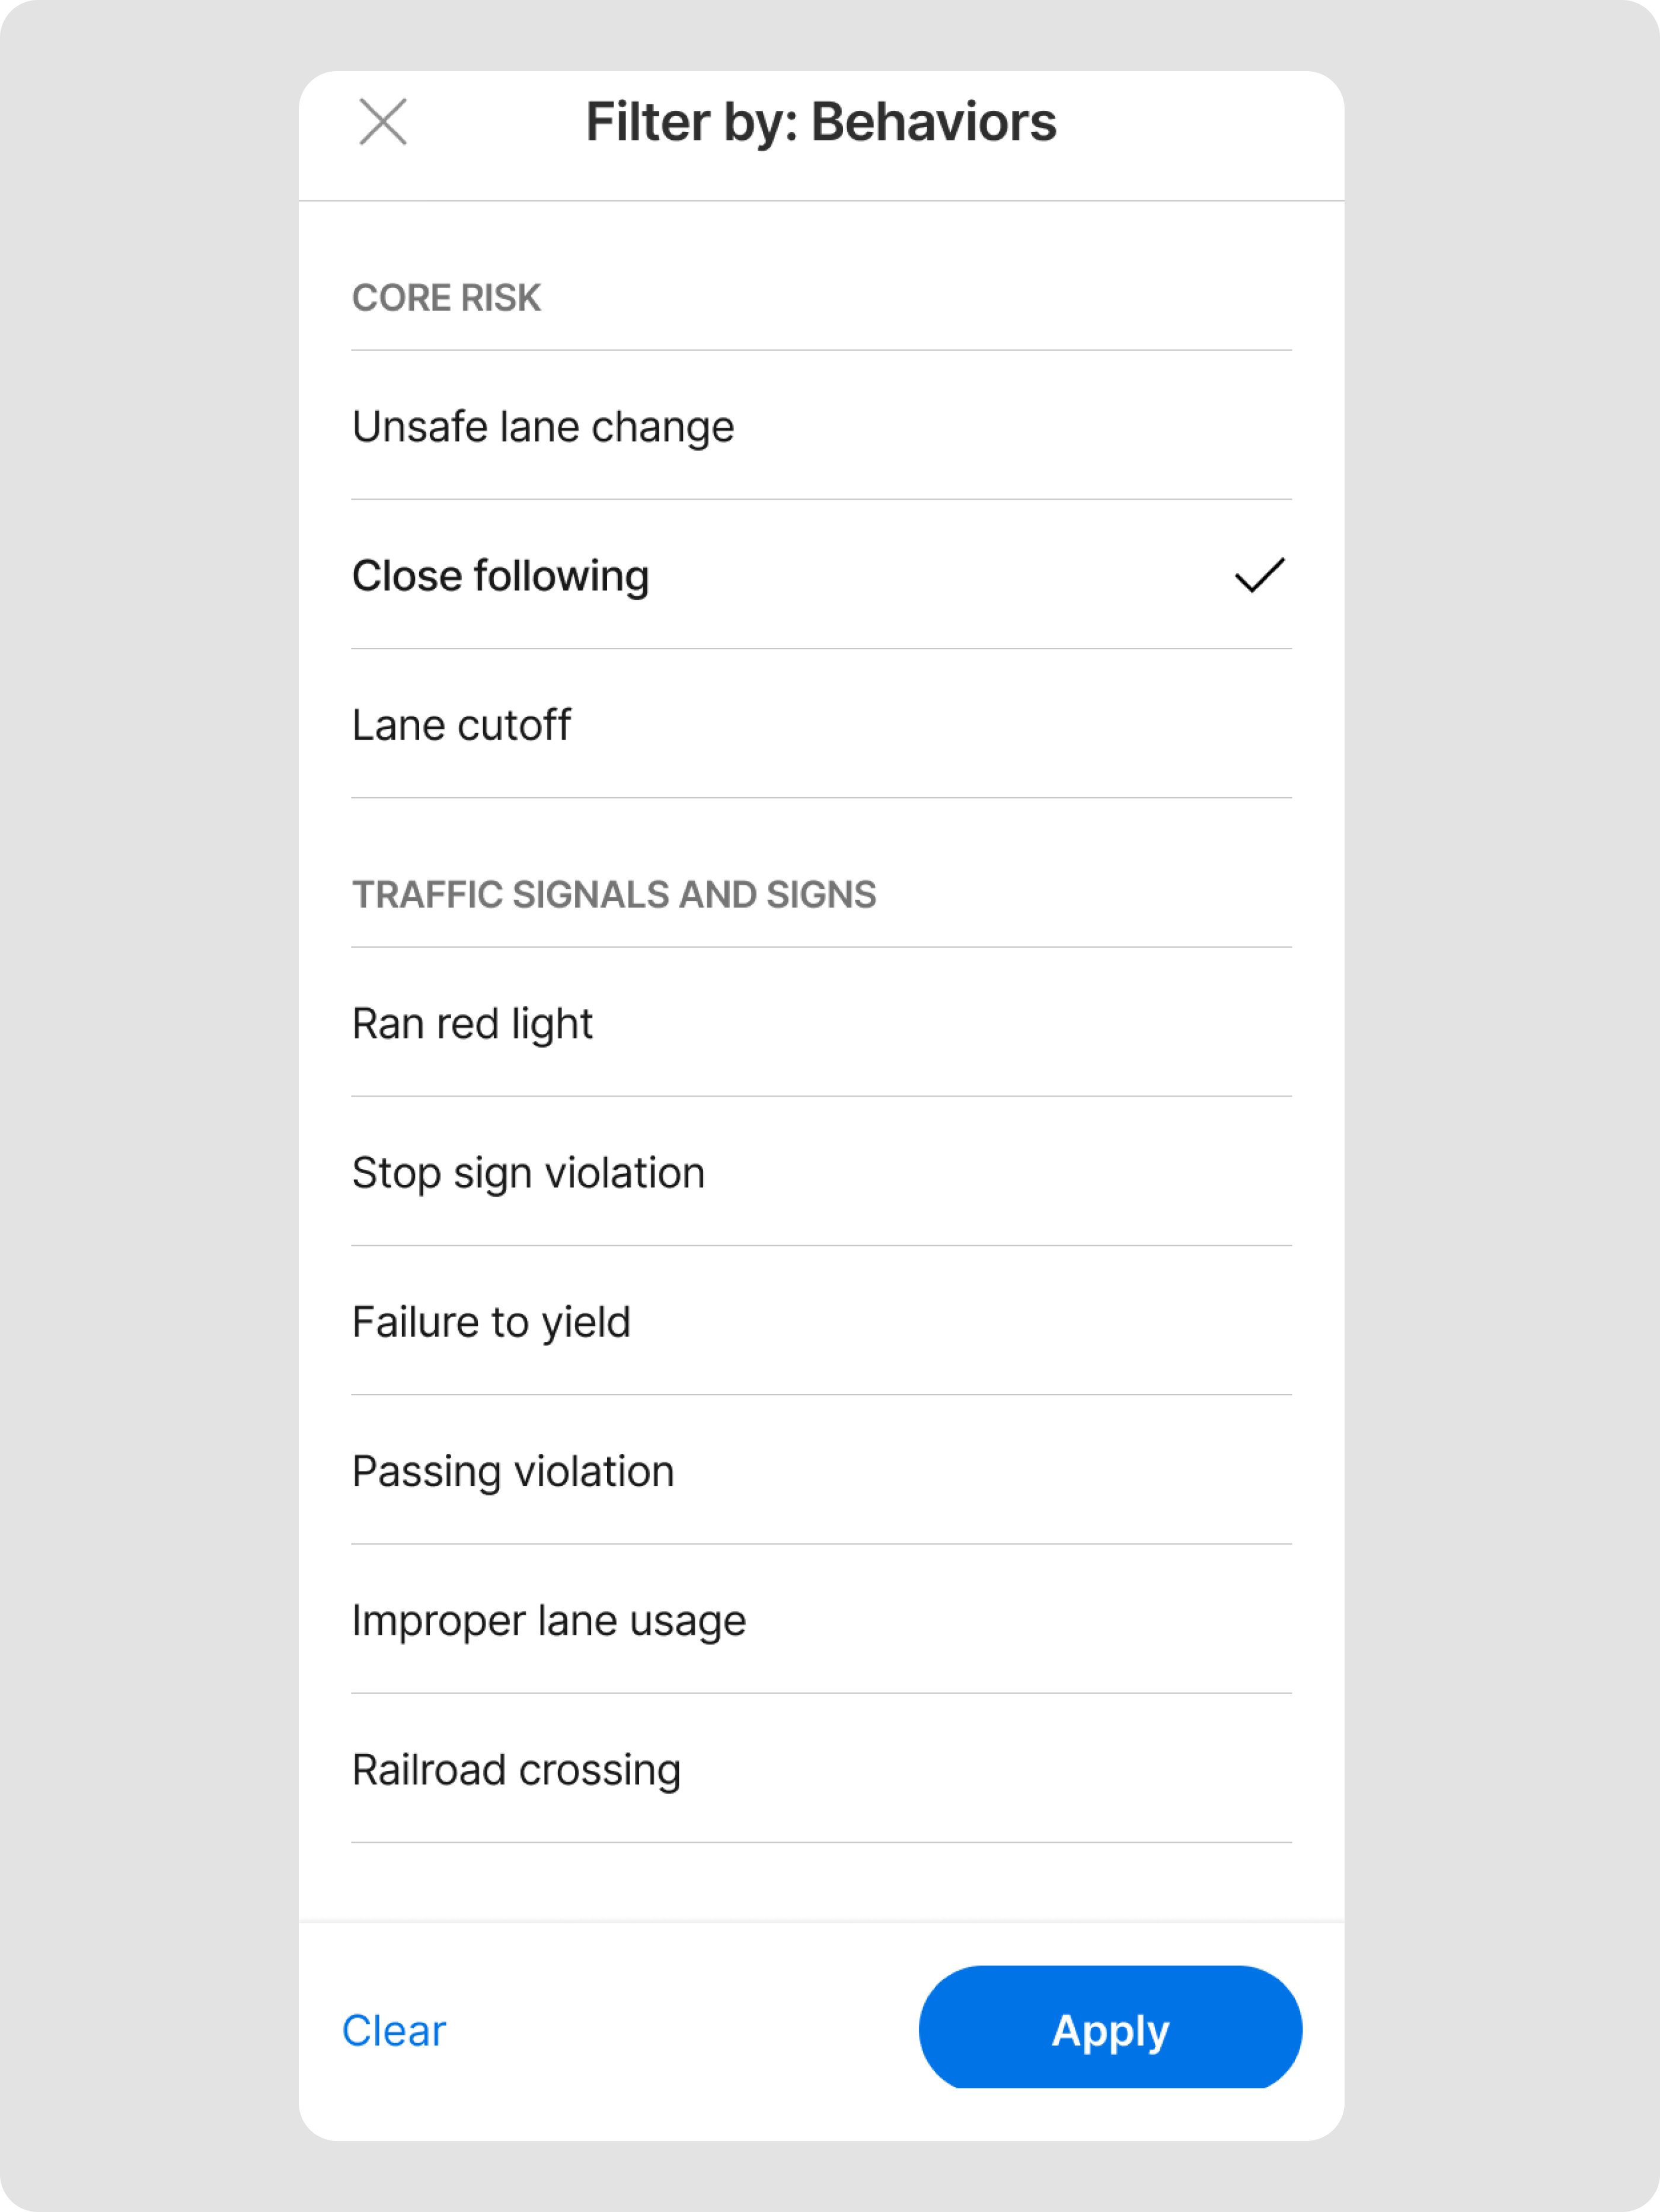Toggle the Failure to yield filter
The width and height of the screenshot is (1660, 2212).
491,1322
